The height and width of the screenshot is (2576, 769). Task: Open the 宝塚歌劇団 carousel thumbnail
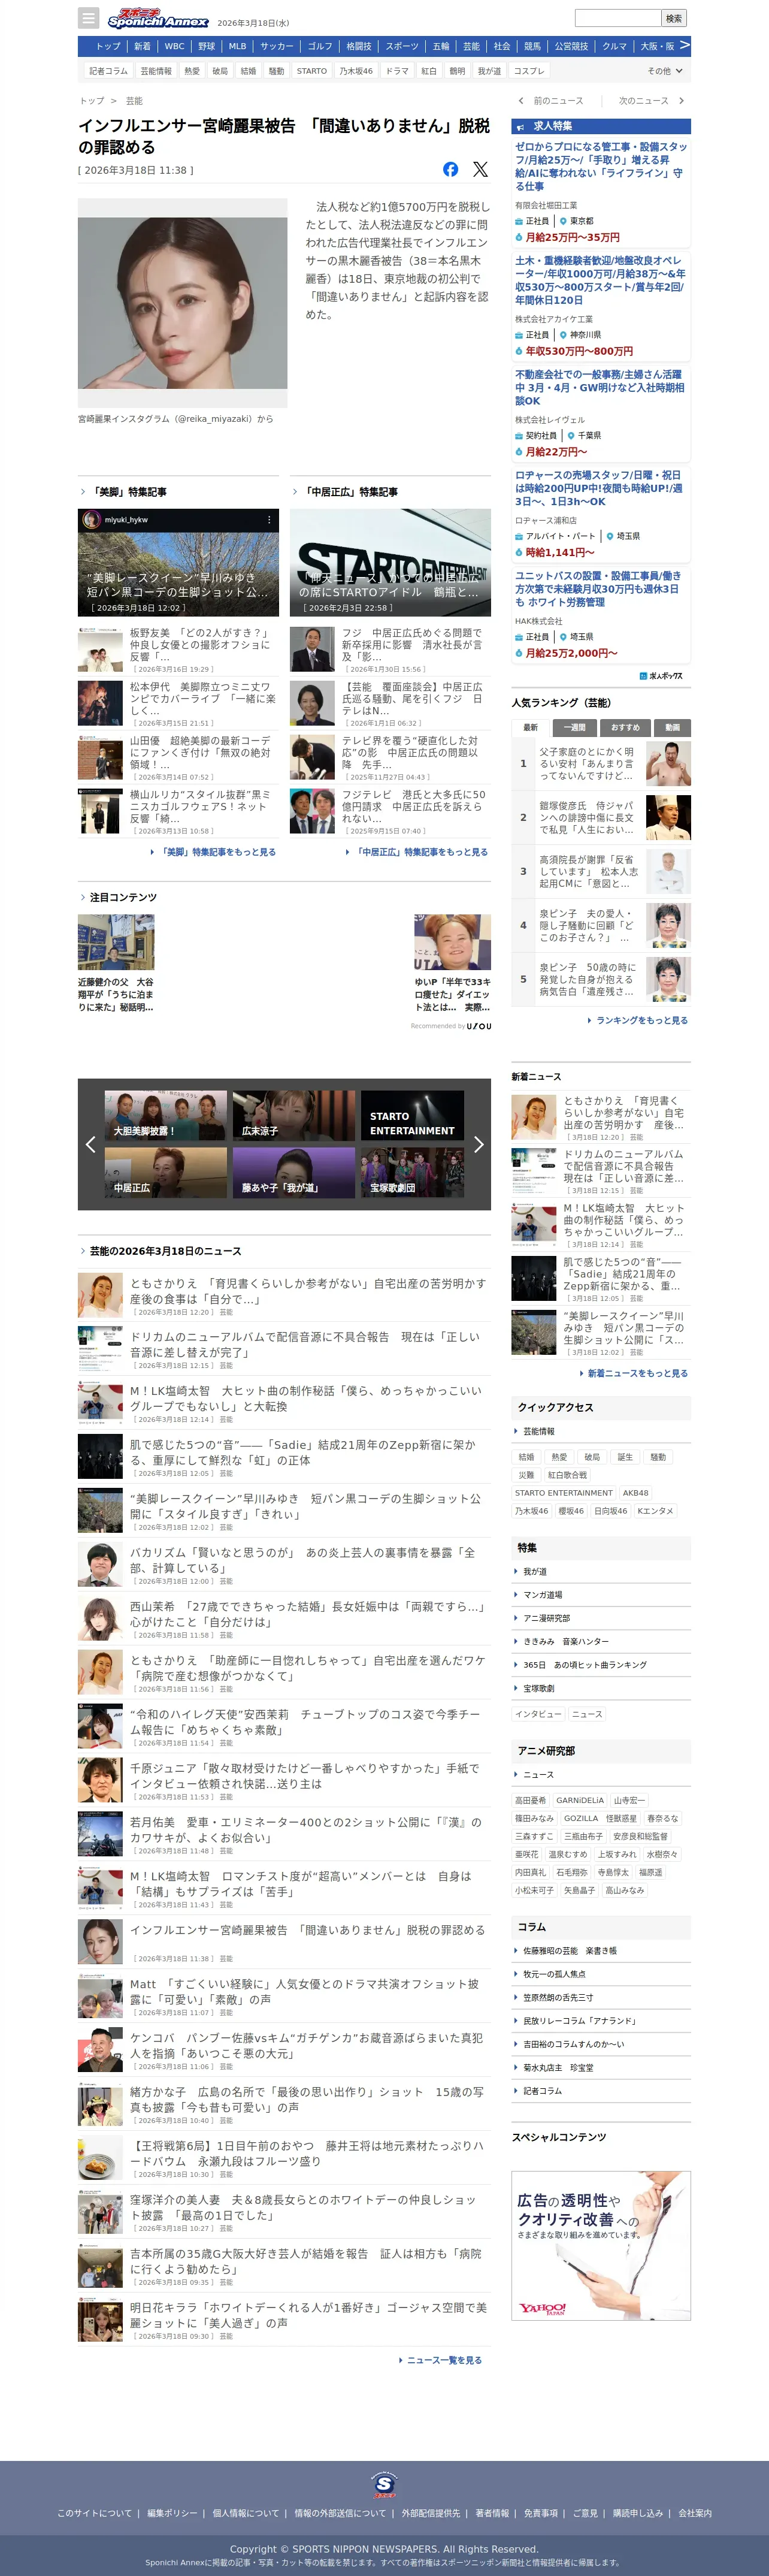point(412,1173)
